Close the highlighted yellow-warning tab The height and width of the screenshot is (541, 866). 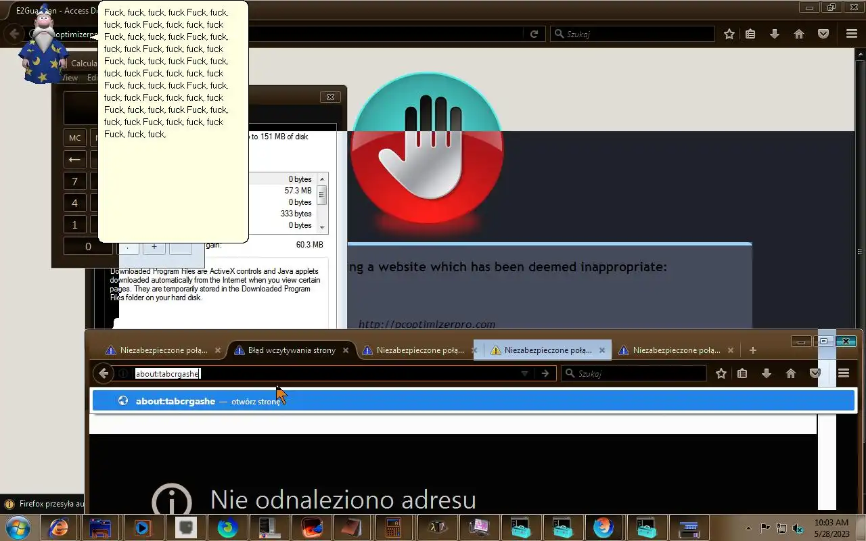coord(603,350)
